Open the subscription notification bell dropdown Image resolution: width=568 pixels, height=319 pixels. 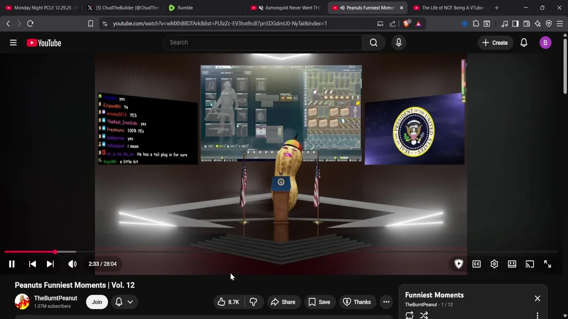pyautogui.click(x=124, y=302)
